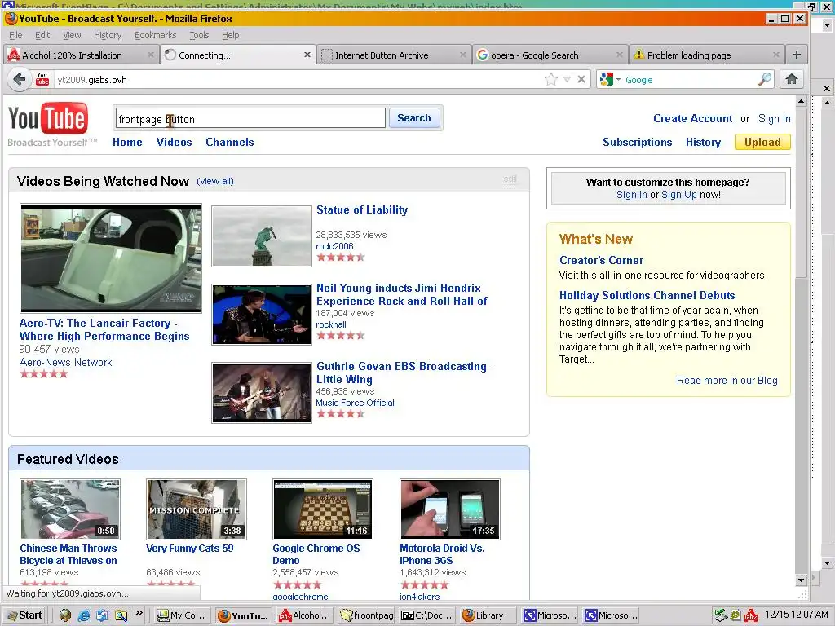Click Sign Up in customize homepage box
835x626 pixels.
pyautogui.click(x=679, y=195)
